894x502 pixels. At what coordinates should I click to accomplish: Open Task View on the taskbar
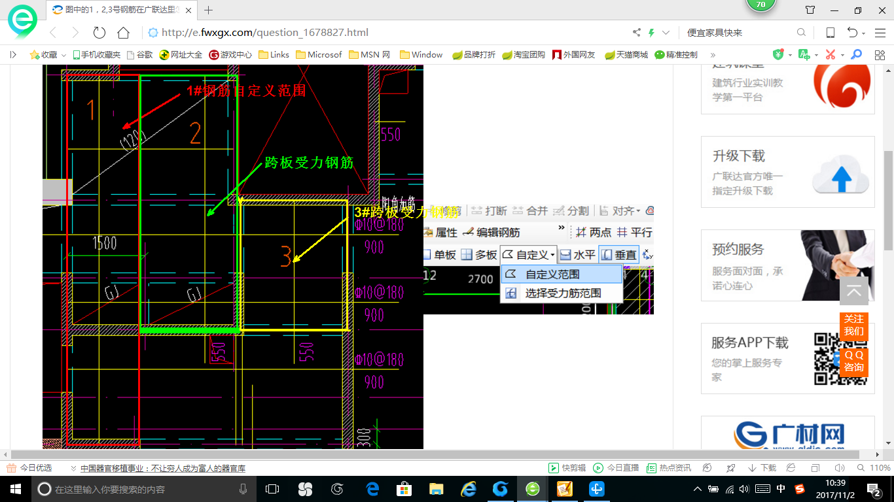pos(272,489)
